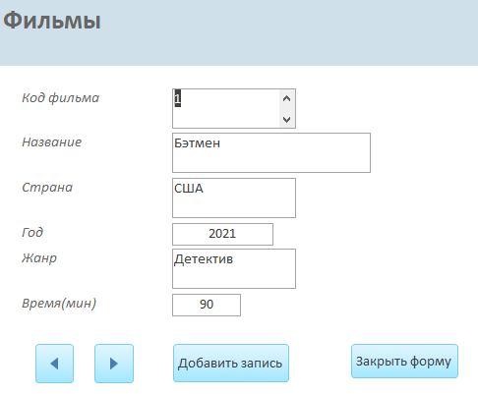Screen dimensions: 478x394
Task: Click the Код фильма label
Action: tap(60, 98)
